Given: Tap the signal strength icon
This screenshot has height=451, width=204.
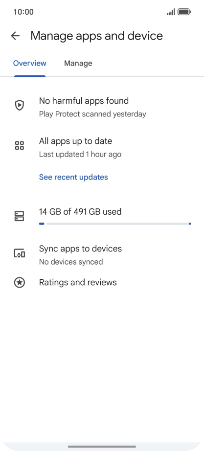Looking at the screenshot, I should 171,12.
